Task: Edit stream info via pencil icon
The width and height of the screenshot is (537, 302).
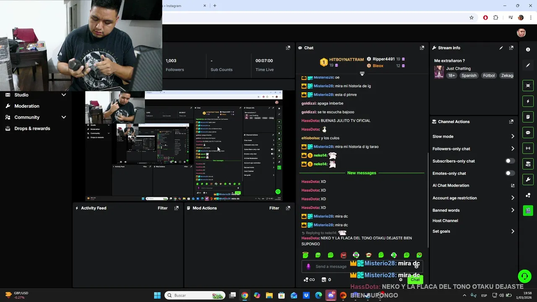Action: coord(501,48)
